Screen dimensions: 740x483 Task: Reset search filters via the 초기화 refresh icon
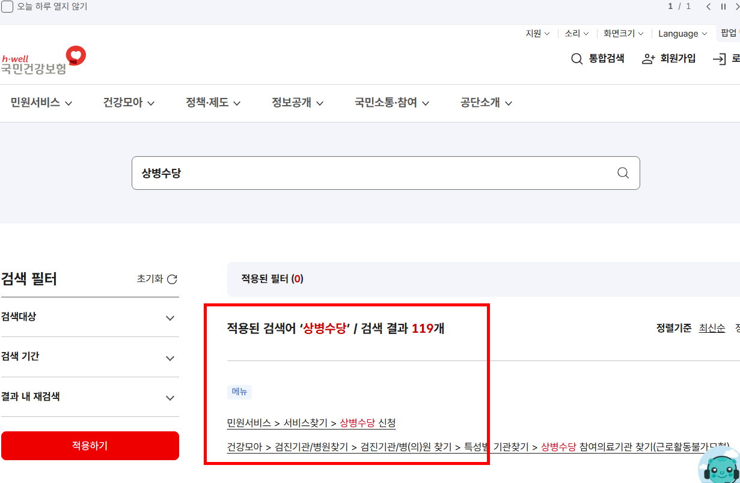point(173,279)
